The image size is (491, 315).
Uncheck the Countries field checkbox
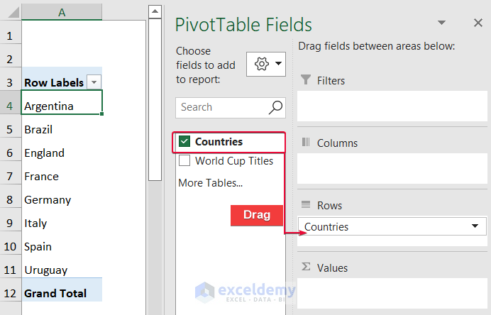click(x=184, y=142)
